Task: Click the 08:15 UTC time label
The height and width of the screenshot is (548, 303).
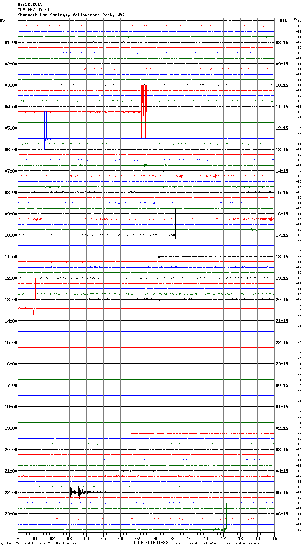Action: coord(282,43)
